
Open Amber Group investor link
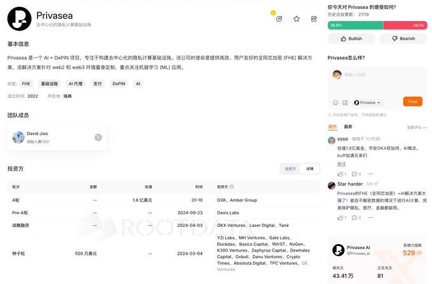[243, 200]
